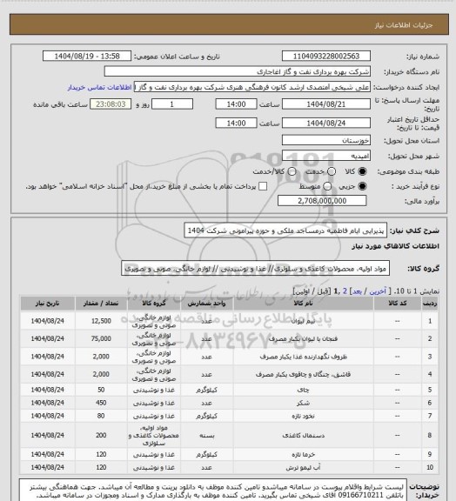456x501 pixels.
Task: Click the گروه کالا column header
Action: (154, 304)
